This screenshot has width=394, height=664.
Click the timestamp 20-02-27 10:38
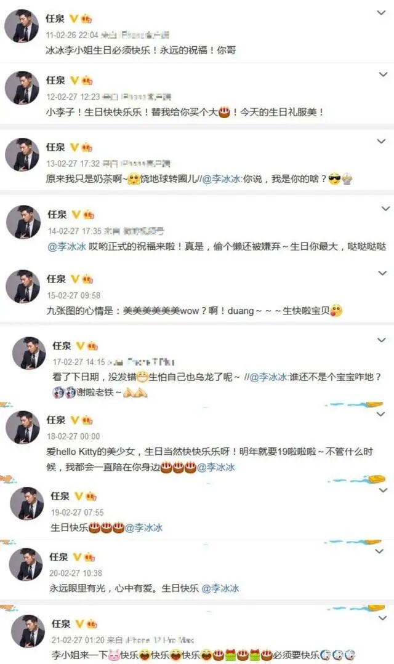[x=75, y=573]
